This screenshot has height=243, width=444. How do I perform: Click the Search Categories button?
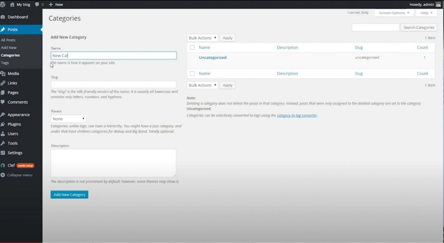(418, 27)
